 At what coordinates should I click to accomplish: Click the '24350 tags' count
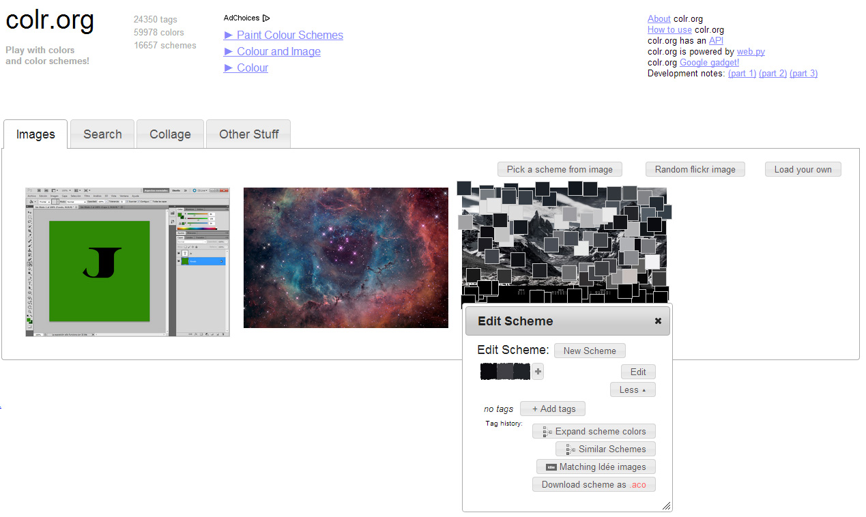(x=154, y=20)
